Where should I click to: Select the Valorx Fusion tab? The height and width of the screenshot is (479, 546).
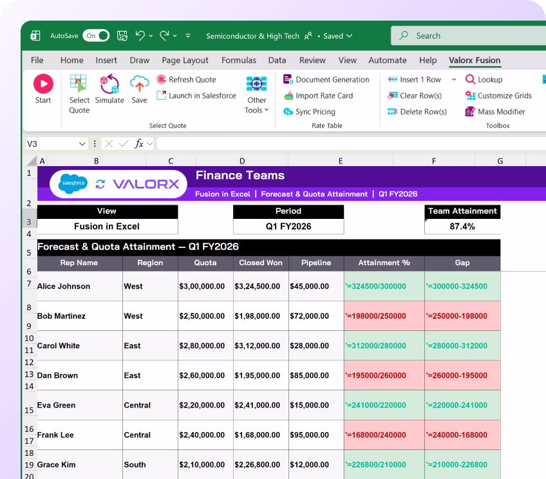475,61
